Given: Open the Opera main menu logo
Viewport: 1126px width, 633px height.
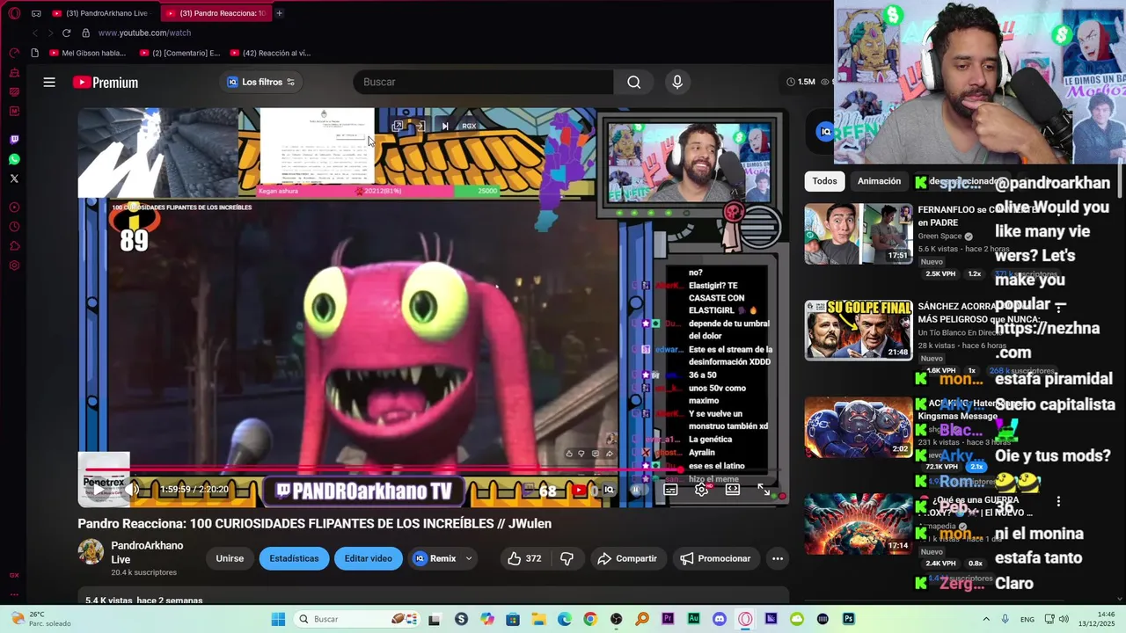Looking at the screenshot, I should coord(14,13).
